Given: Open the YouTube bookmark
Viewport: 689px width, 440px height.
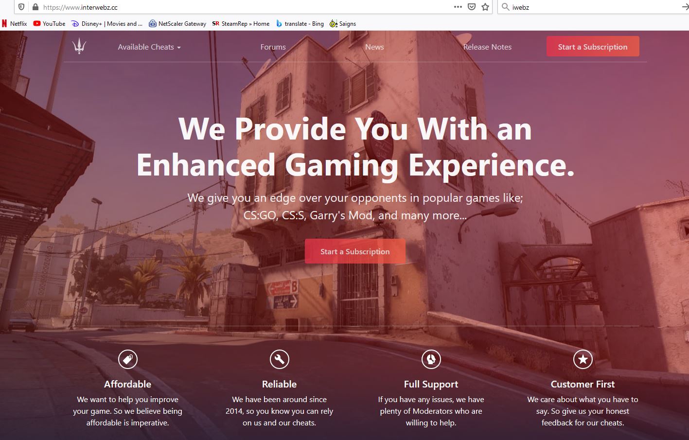Looking at the screenshot, I should tap(49, 23).
